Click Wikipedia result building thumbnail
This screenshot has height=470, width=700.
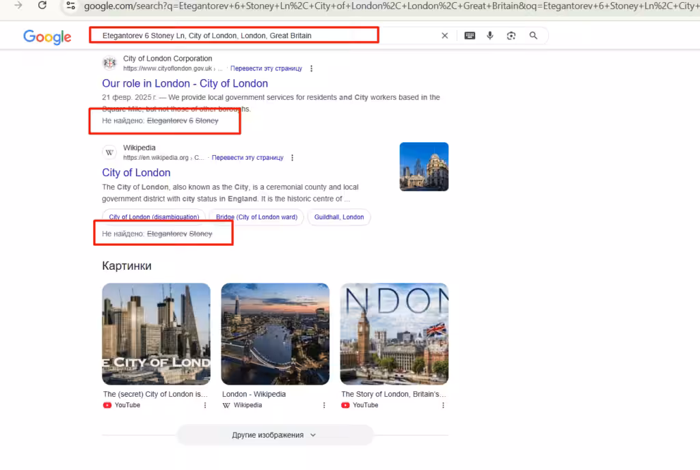point(424,167)
